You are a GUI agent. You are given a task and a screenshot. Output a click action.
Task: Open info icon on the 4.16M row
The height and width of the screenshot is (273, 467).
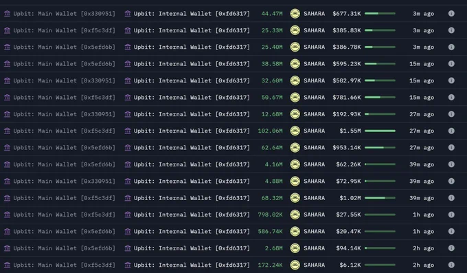tap(451, 164)
